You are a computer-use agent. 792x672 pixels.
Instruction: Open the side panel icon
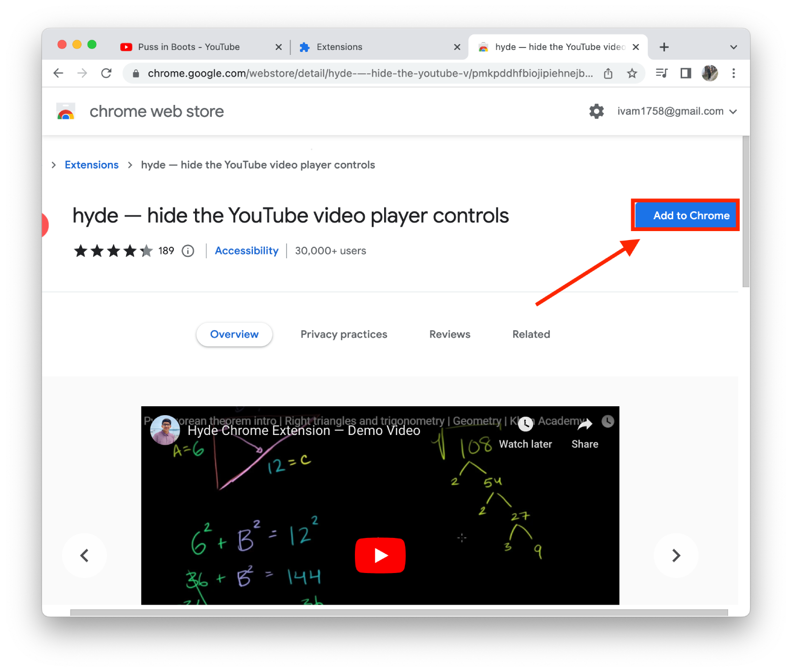(x=685, y=73)
